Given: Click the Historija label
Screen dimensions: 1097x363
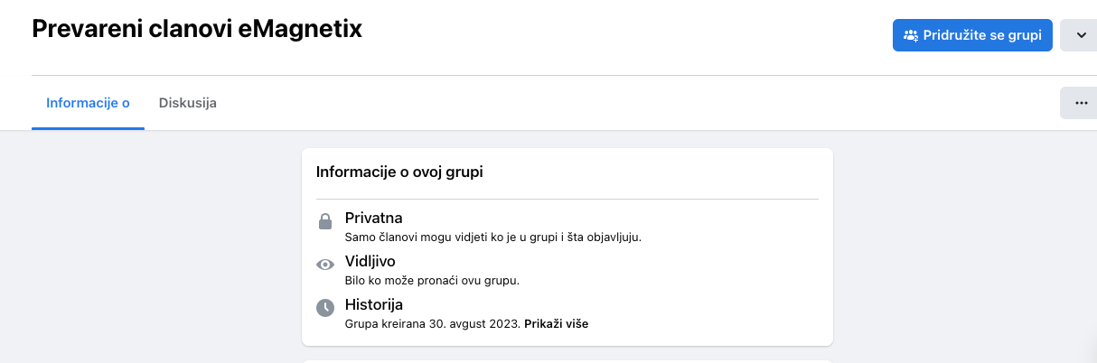Looking at the screenshot, I should click(x=374, y=304).
